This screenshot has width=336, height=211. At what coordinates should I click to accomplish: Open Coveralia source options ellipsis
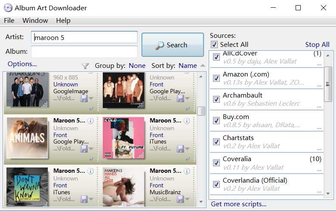point(319,170)
